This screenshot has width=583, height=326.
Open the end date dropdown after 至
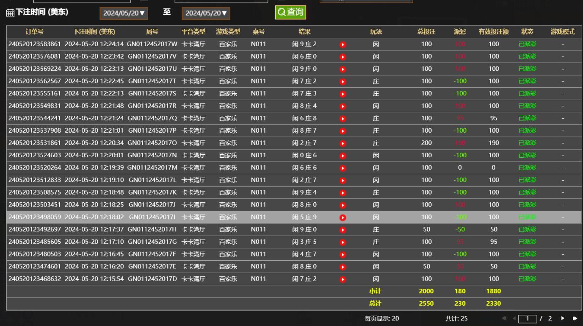[x=206, y=13]
